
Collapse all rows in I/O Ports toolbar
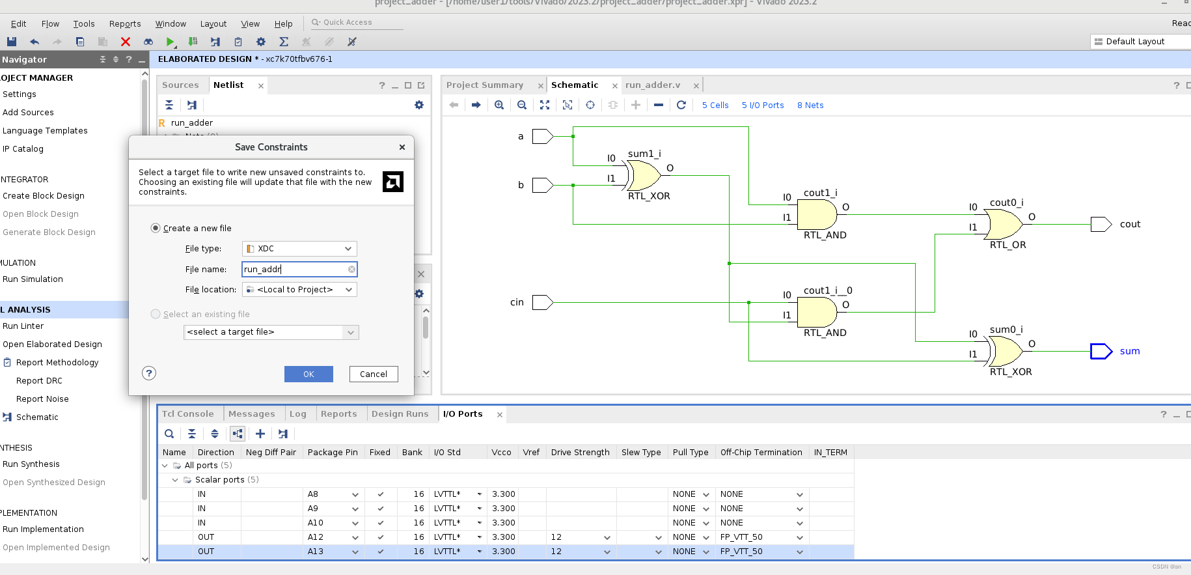coord(192,434)
